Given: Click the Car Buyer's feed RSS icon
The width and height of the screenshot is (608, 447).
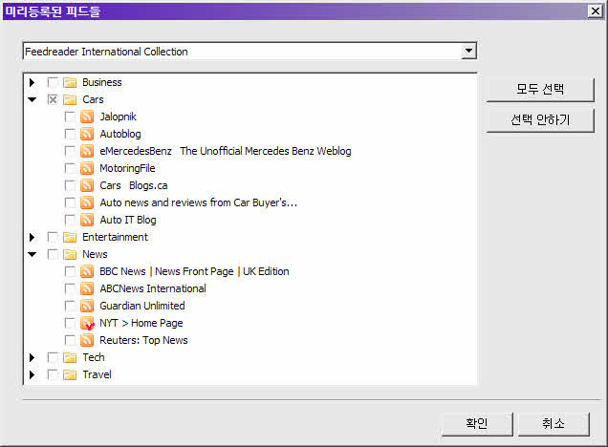Looking at the screenshot, I should (87, 202).
